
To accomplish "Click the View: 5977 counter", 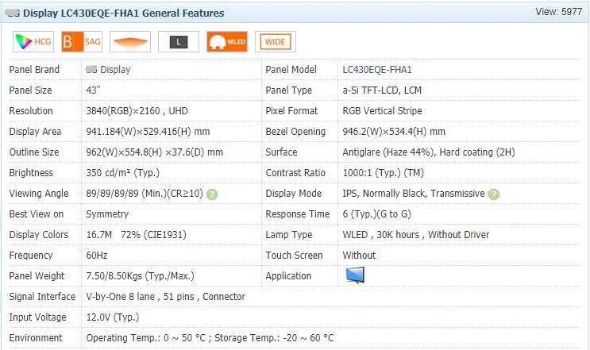I will point(559,12).
